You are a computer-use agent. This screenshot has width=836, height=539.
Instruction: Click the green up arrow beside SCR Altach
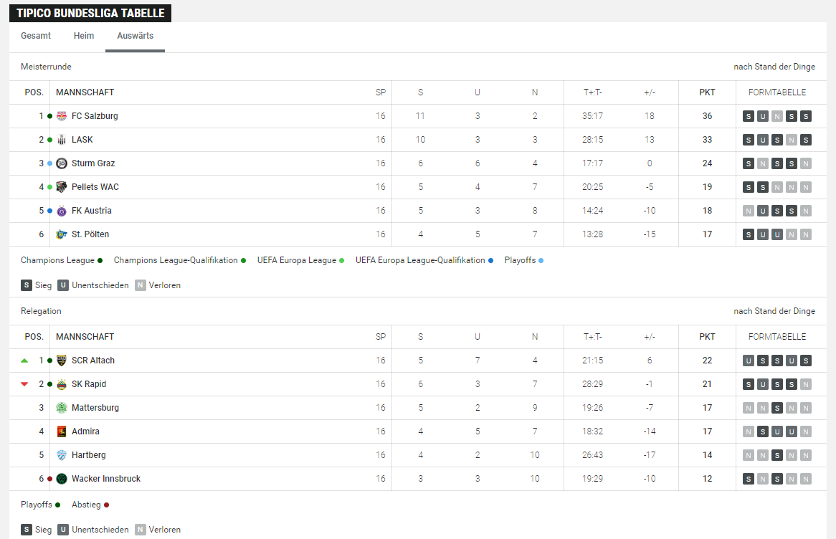tap(24, 361)
